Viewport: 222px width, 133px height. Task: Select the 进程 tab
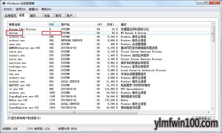23,15
